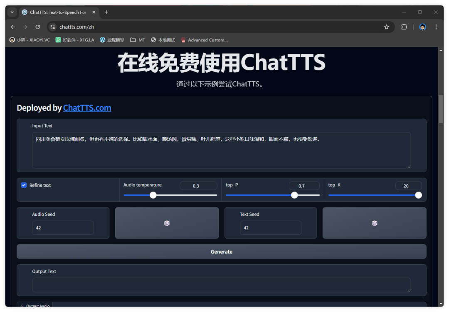Go back using the browser back arrow
Image resolution: width=449 pixels, height=312 pixels.
click(x=13, y=27)
